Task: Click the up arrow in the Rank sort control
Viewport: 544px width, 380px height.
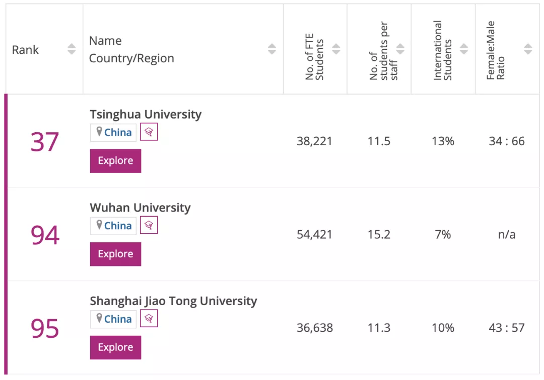Action: pos(72,47)
